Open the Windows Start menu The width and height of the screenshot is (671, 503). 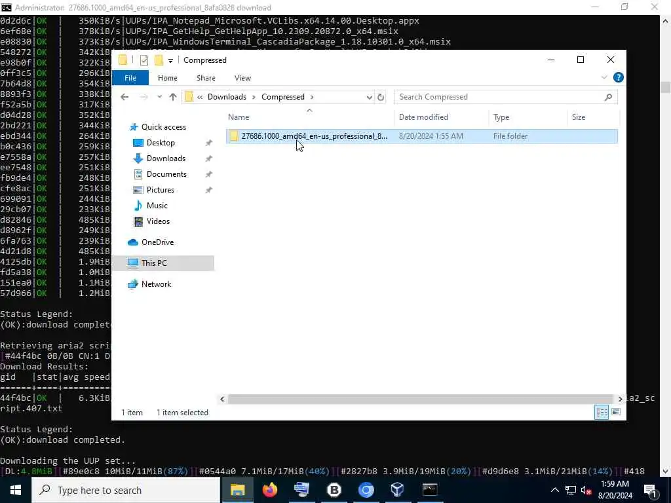pyautogui.click(x=16, y=490)
